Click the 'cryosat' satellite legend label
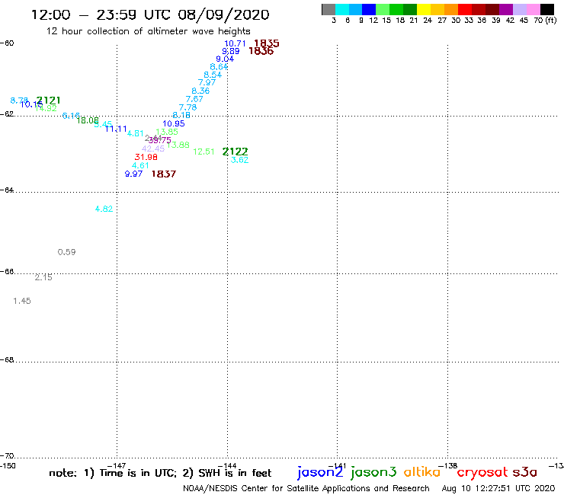This screenshot has height=495, width=564. coord(482,473)
